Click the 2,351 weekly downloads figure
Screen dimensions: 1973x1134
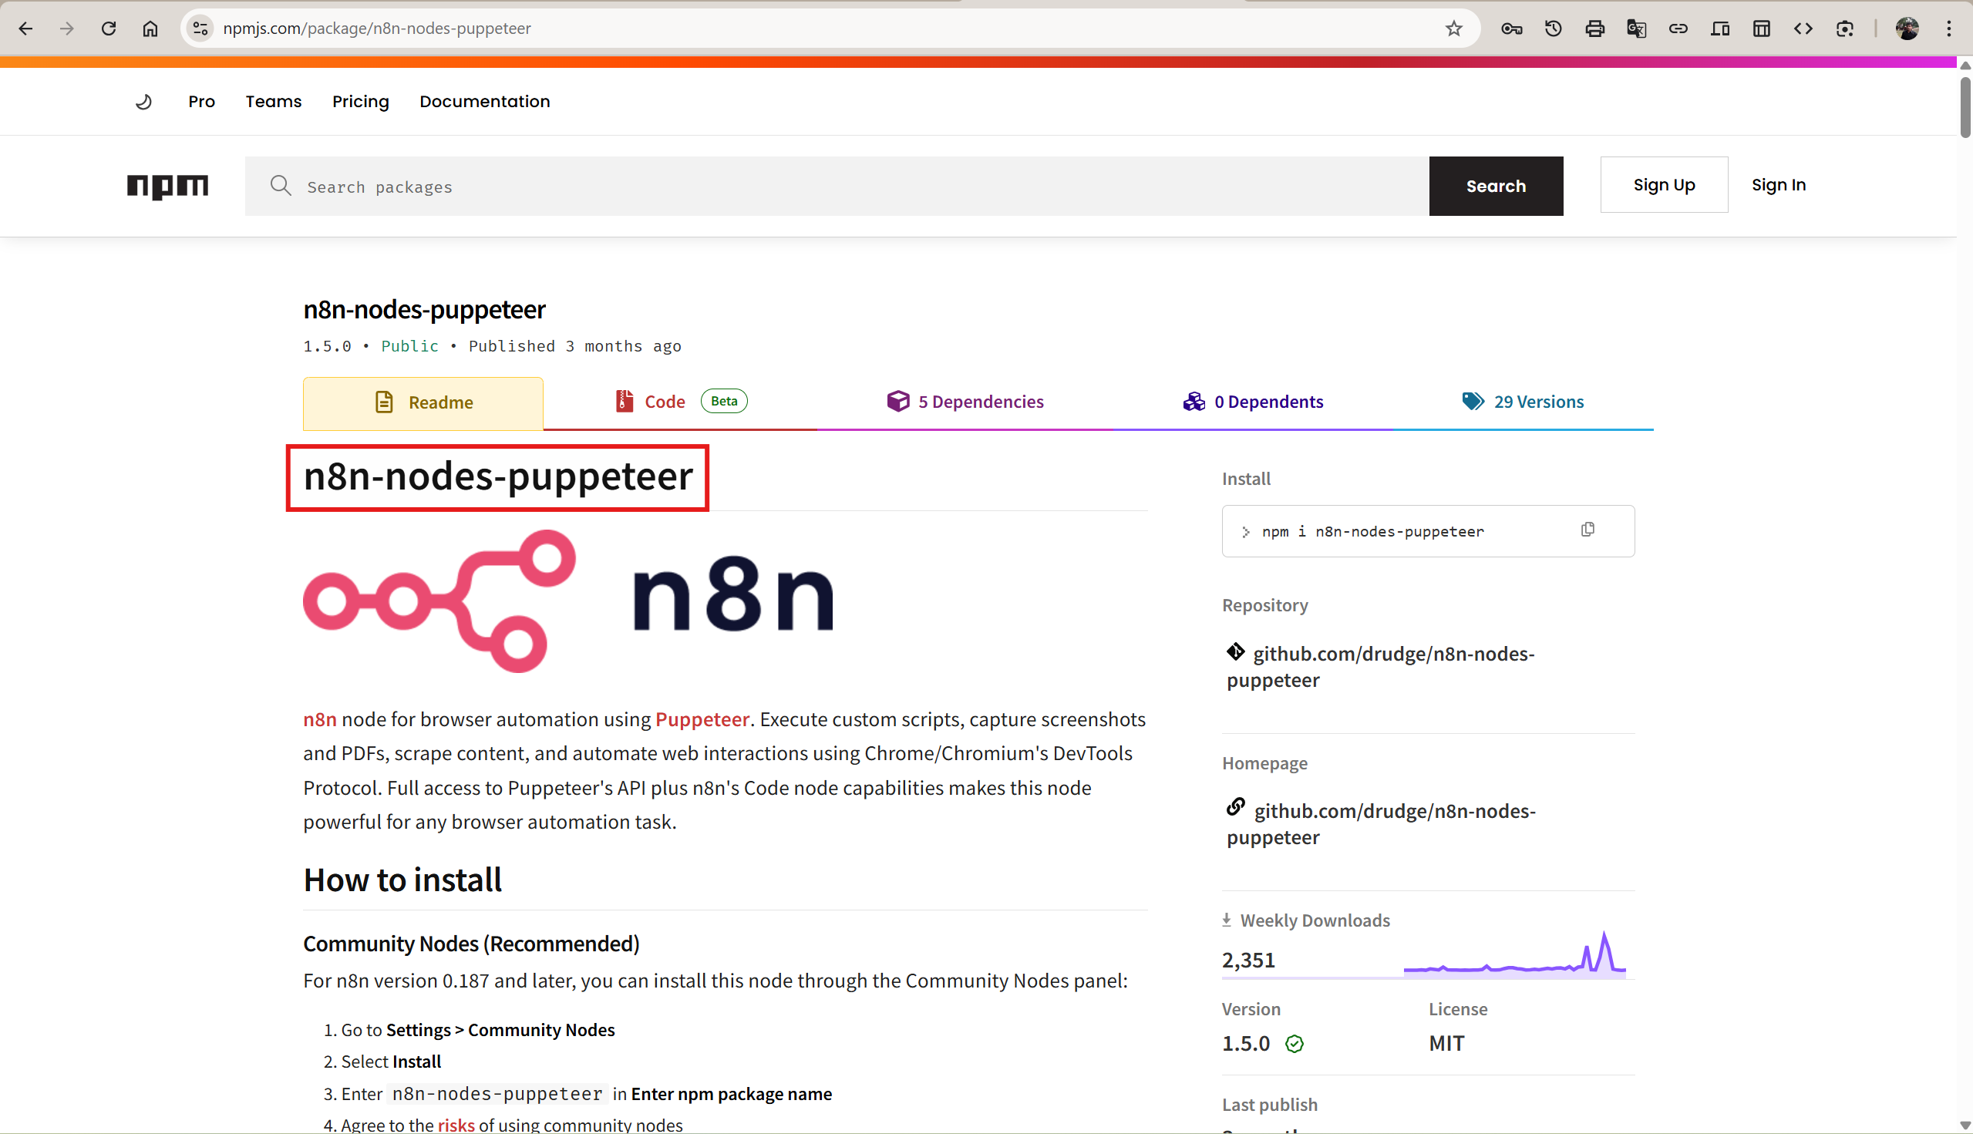tap(1247, 961)
